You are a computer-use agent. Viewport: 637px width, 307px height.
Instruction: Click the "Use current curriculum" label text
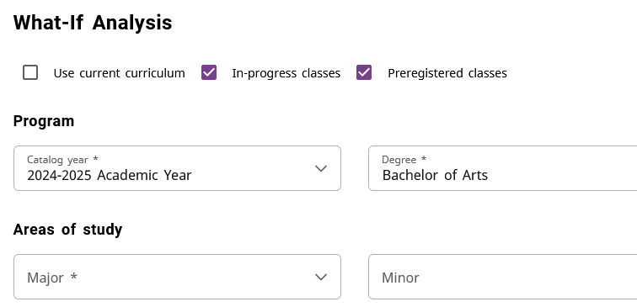[x=119, y=73]
